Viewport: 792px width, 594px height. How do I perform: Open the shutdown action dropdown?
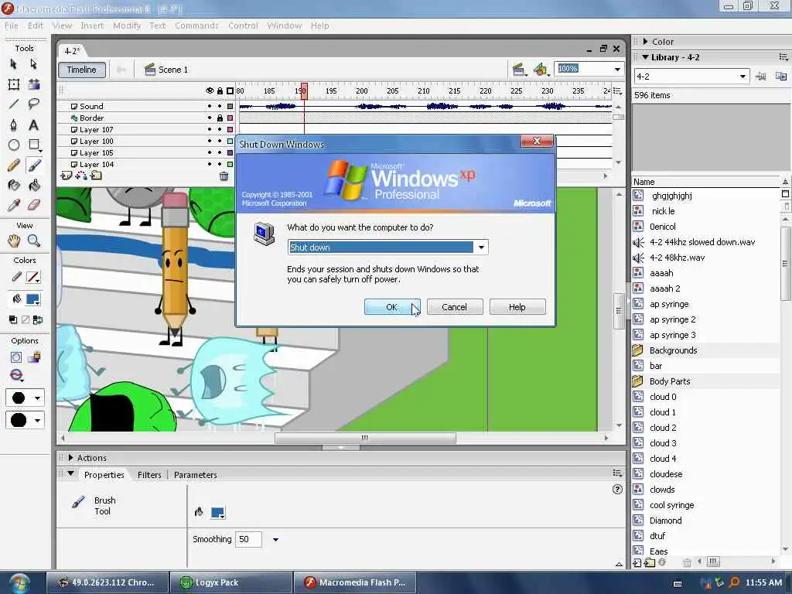481,247
